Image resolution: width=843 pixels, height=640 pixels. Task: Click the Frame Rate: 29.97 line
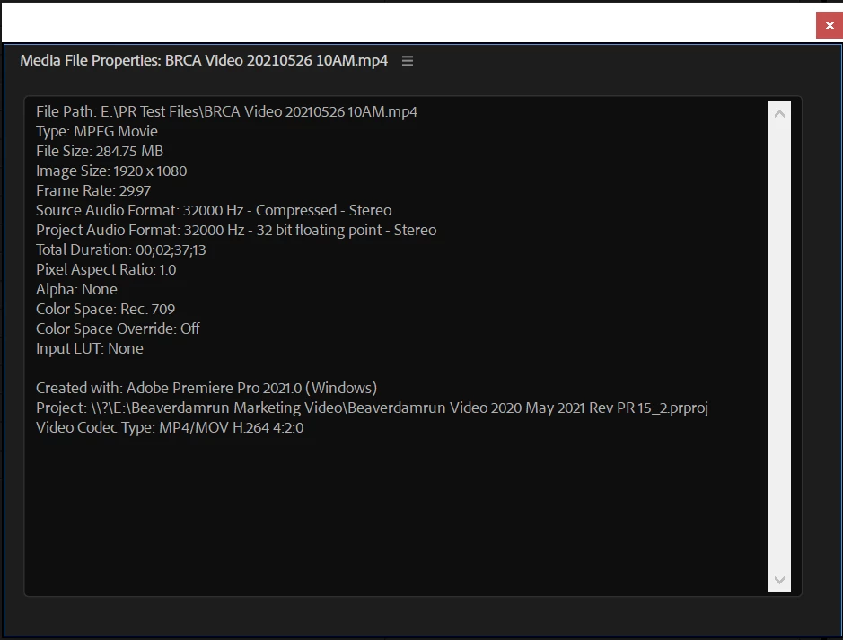93,191
